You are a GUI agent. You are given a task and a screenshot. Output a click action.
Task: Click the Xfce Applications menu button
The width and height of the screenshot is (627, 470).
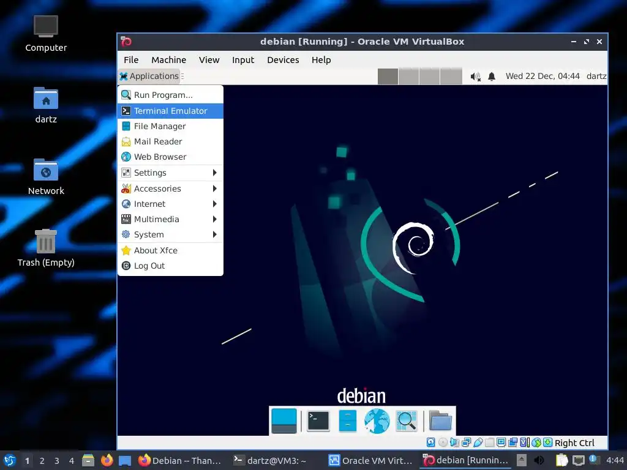point(149,76)
